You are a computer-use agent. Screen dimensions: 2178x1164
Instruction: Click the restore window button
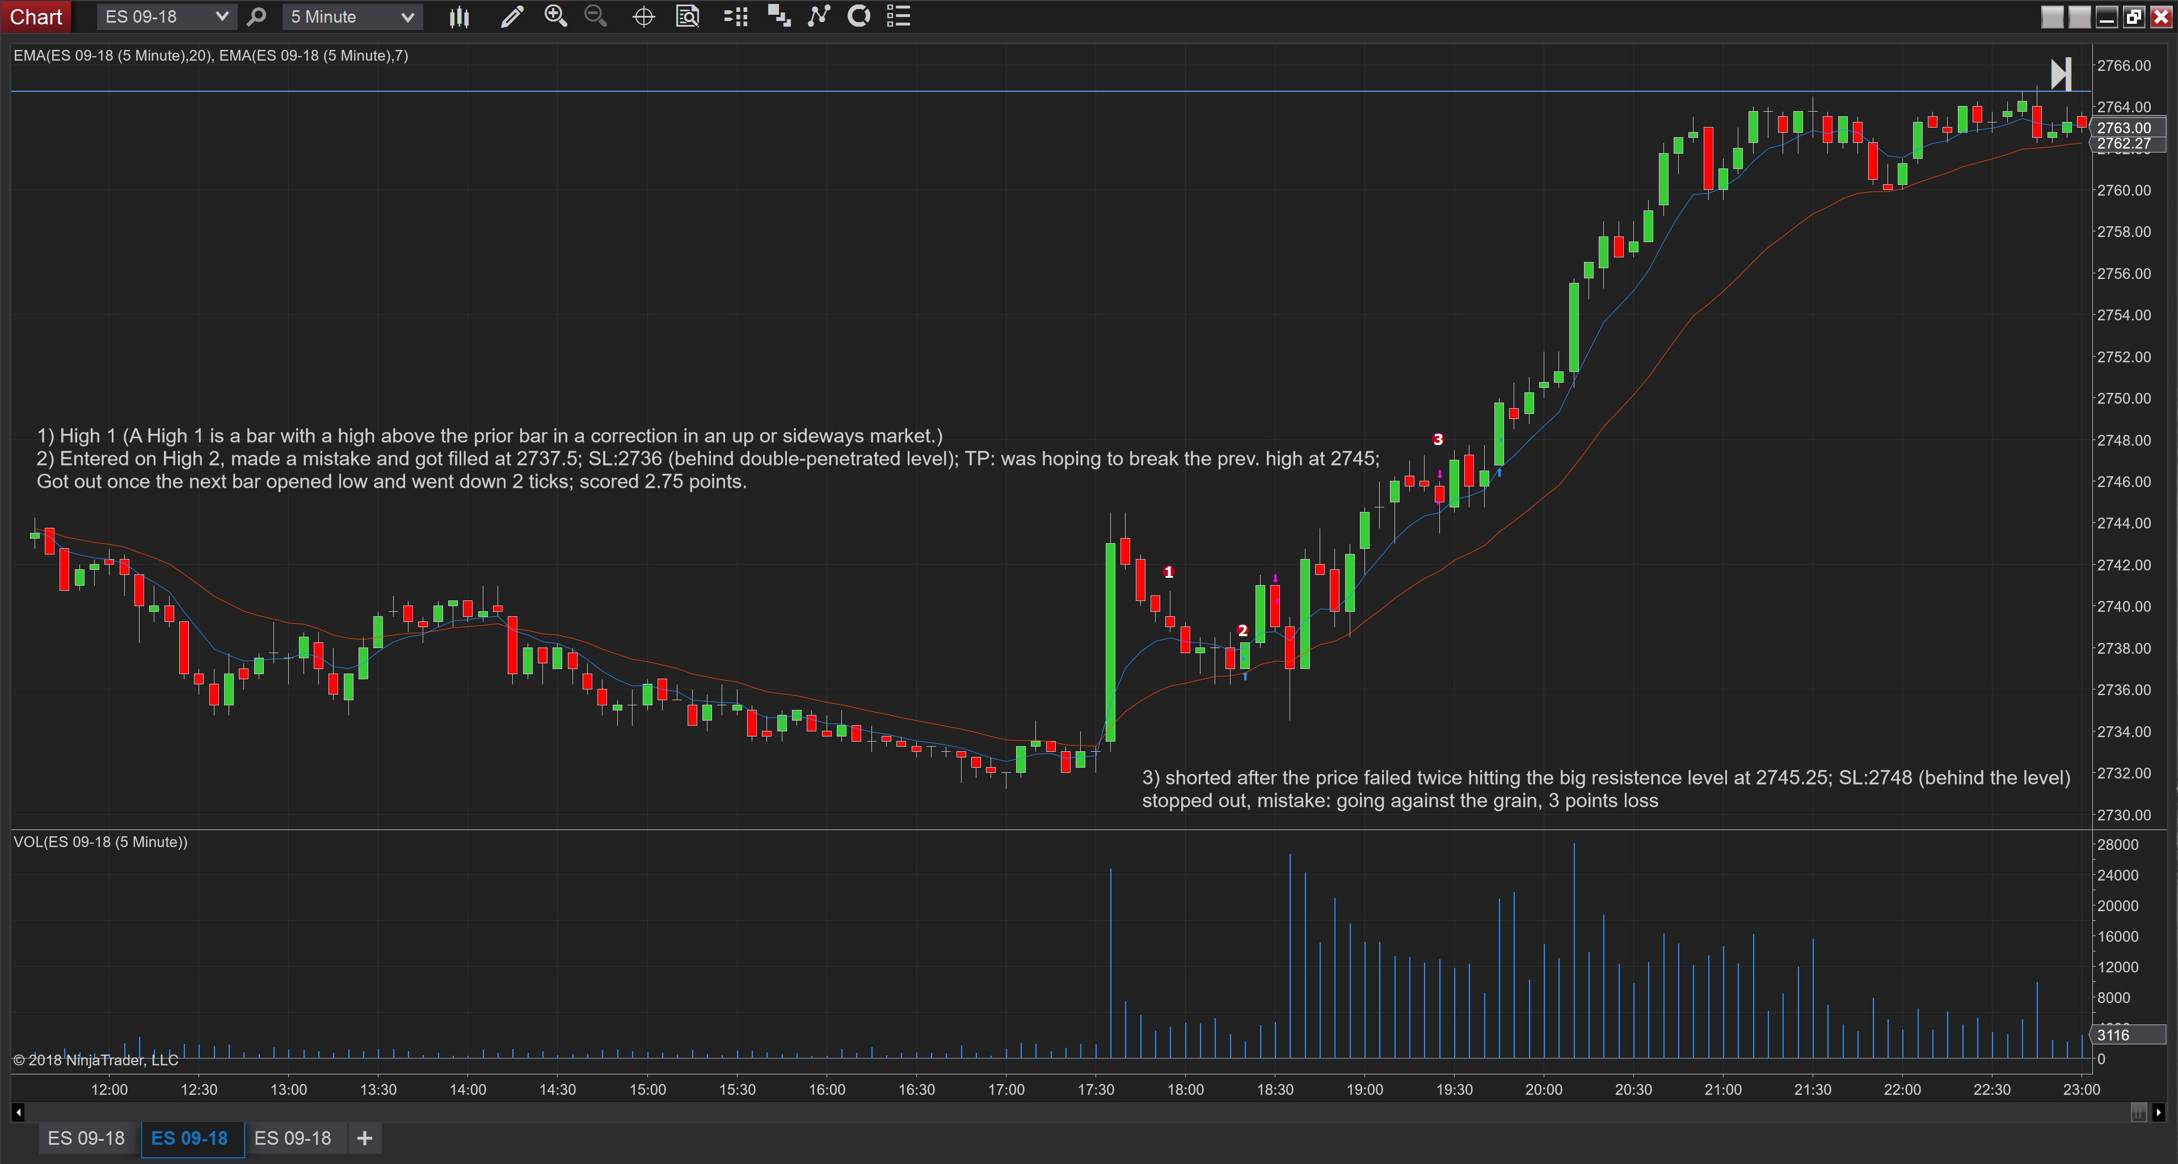pos(2133,17)
